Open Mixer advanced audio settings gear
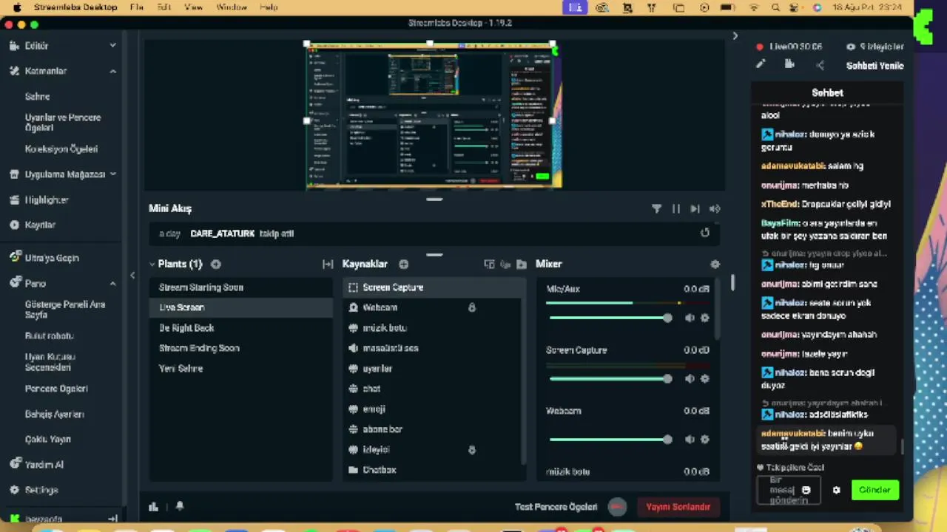Screen dimensions: 947x532 715,264
